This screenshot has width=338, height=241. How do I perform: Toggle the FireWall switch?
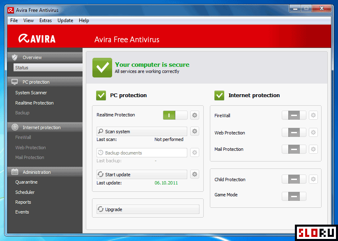point(294,115)
